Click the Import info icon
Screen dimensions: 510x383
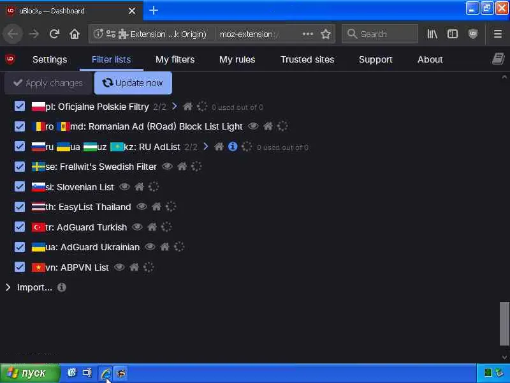coord(61,287)
